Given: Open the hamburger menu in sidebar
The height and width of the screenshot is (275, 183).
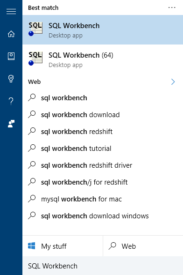Looking at the screenshot, I should (11, 11).
